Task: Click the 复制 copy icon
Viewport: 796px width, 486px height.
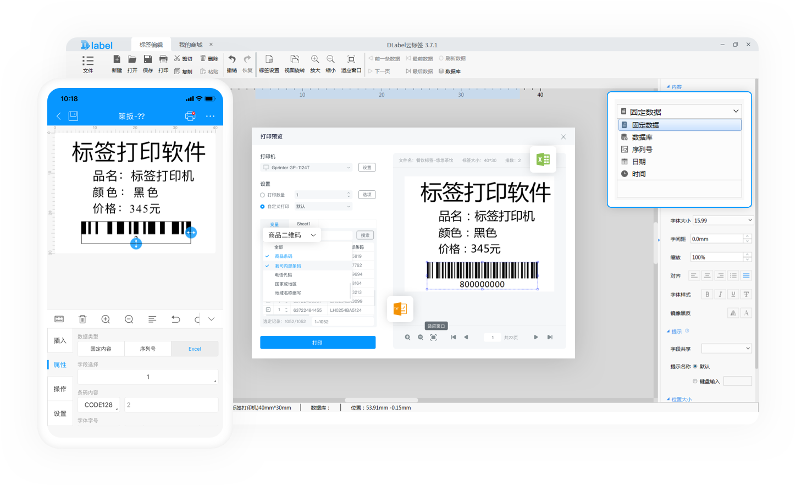Action: (177, 71)
